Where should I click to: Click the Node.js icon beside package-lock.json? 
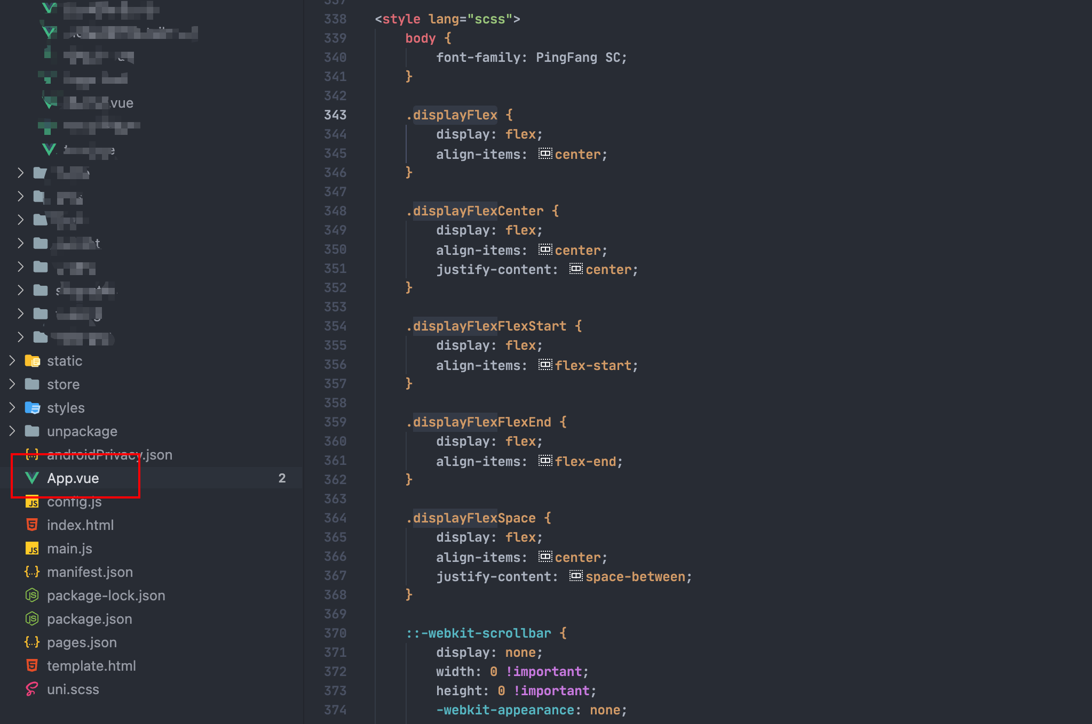coord(32,596)
